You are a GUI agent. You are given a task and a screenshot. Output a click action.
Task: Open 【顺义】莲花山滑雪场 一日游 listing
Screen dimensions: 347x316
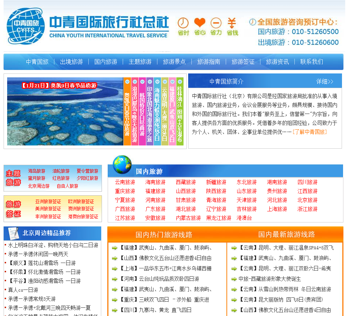[x=42, y=263]
